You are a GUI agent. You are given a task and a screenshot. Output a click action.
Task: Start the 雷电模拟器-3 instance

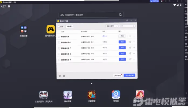[122, 53]
